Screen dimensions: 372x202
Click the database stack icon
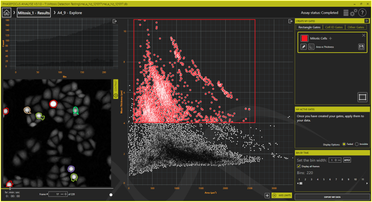[345, 13]
